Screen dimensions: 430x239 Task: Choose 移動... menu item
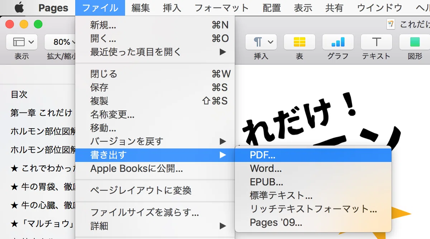(155, 128)
